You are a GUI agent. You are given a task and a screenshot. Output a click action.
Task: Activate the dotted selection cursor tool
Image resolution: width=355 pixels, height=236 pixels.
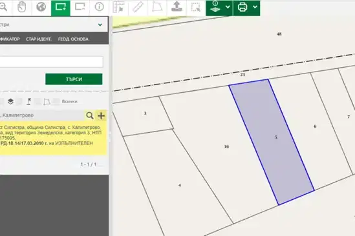click(196, 7)
